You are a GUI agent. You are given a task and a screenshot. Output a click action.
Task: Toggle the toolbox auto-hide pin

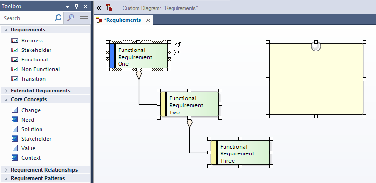[77, 7]
